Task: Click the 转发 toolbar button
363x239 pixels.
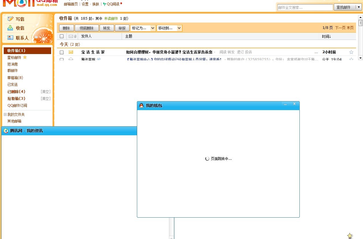Action: (x=107, y=28)
